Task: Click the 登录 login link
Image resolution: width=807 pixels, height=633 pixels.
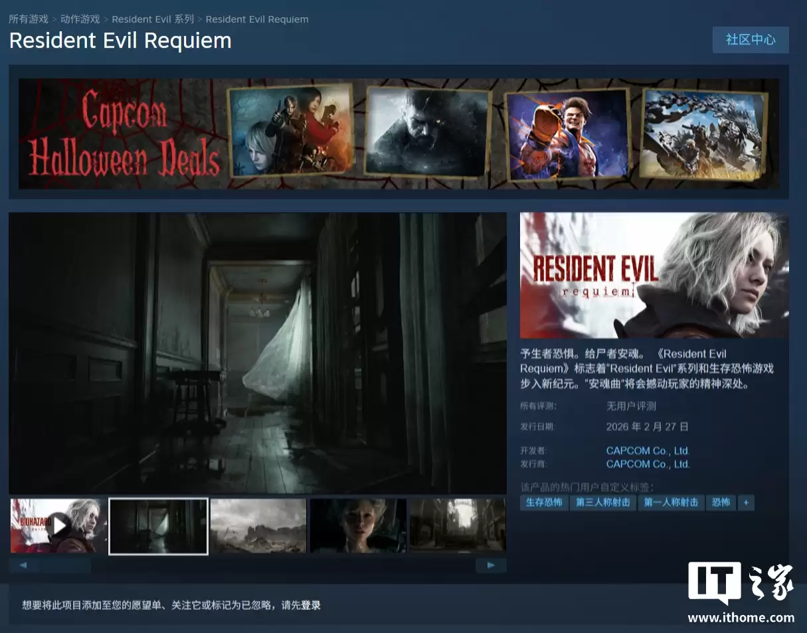Action: [311, 605]
